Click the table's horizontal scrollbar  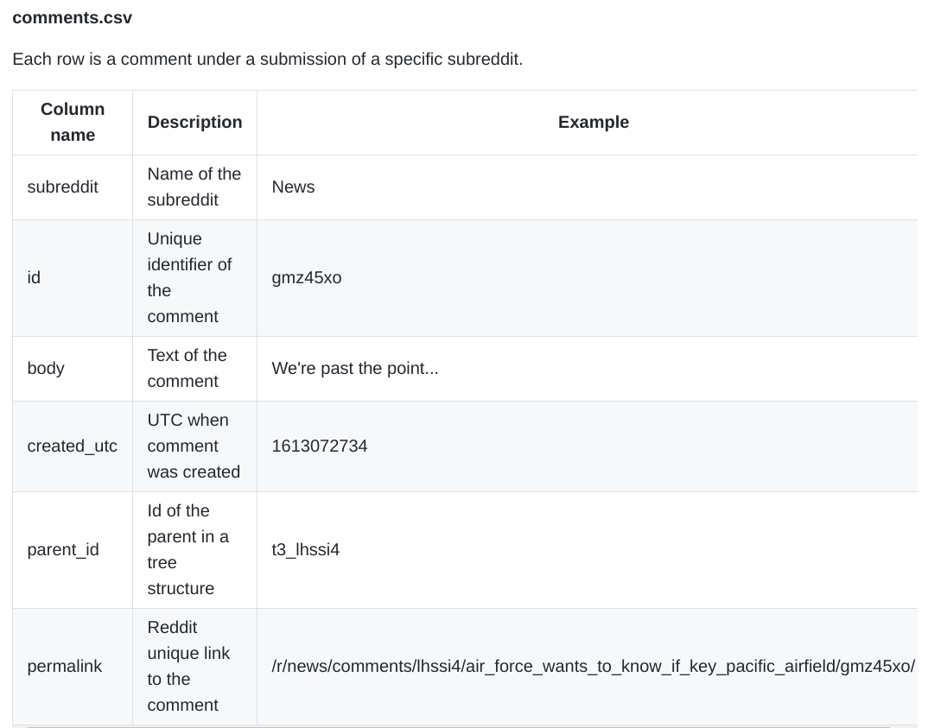point(458,726)
